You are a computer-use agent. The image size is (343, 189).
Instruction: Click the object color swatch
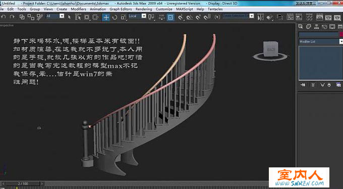coord(341,34)
